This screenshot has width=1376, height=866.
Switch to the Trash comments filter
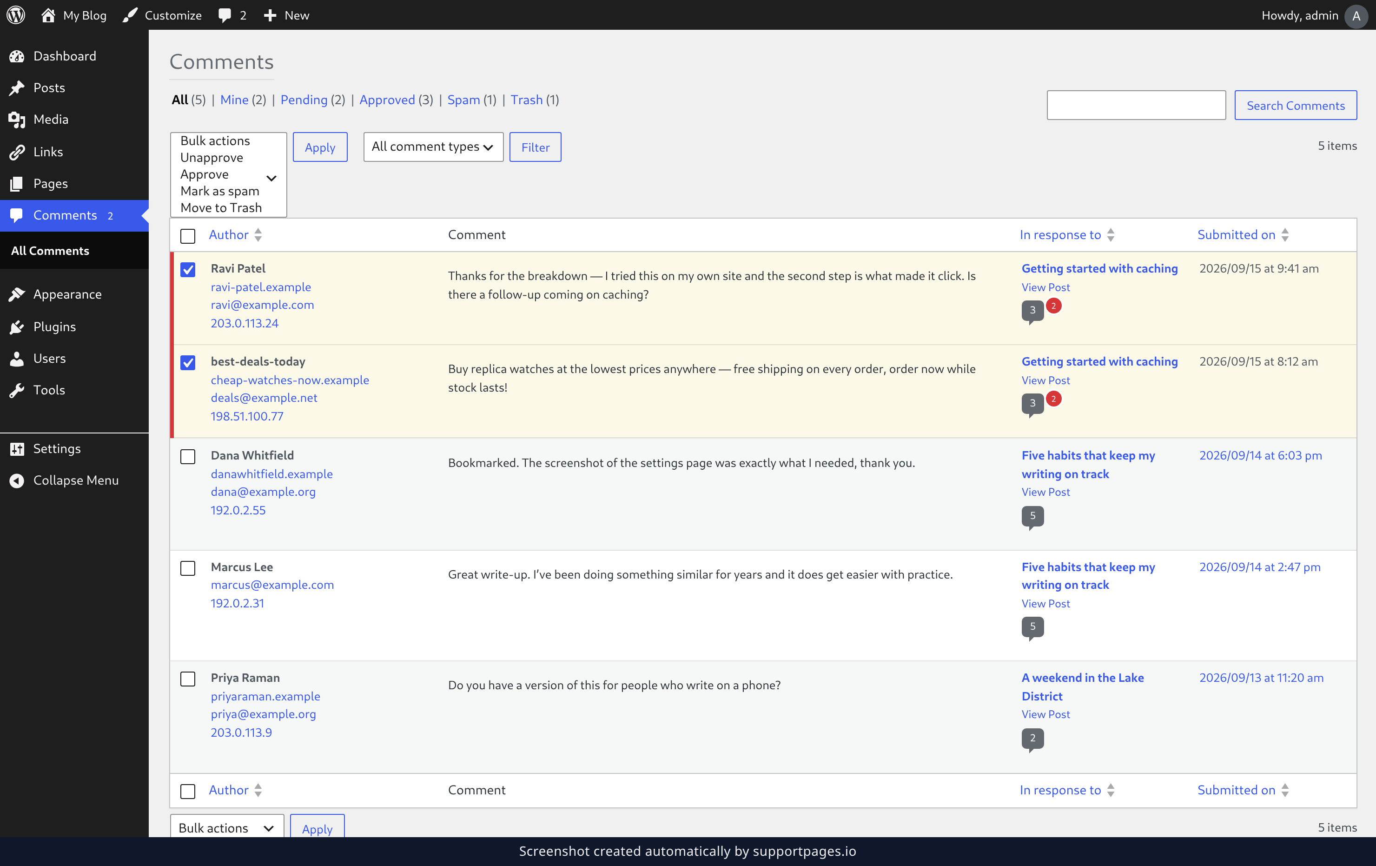(526, 100)
